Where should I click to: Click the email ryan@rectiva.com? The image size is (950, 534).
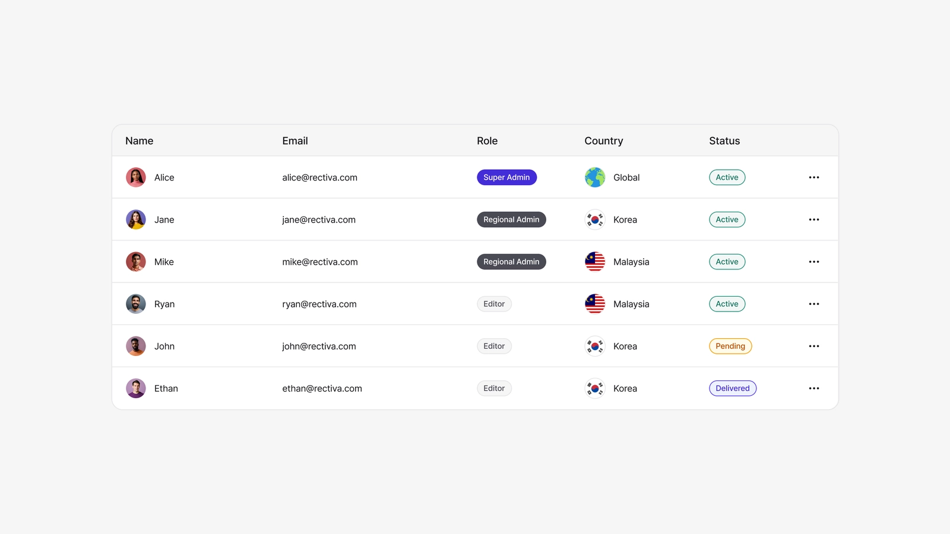[x=319, y=304]
